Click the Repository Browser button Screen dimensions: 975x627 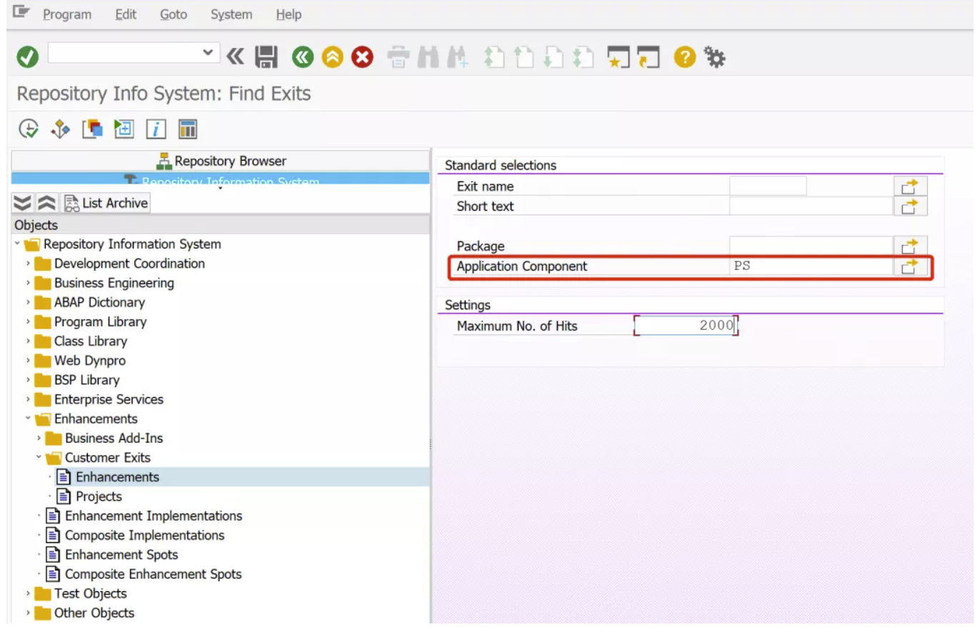221,161
